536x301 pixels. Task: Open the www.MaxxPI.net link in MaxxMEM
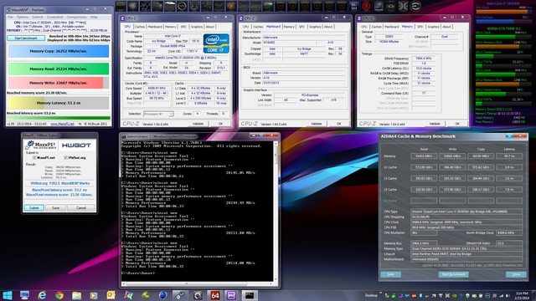click(x=62, y=124)
